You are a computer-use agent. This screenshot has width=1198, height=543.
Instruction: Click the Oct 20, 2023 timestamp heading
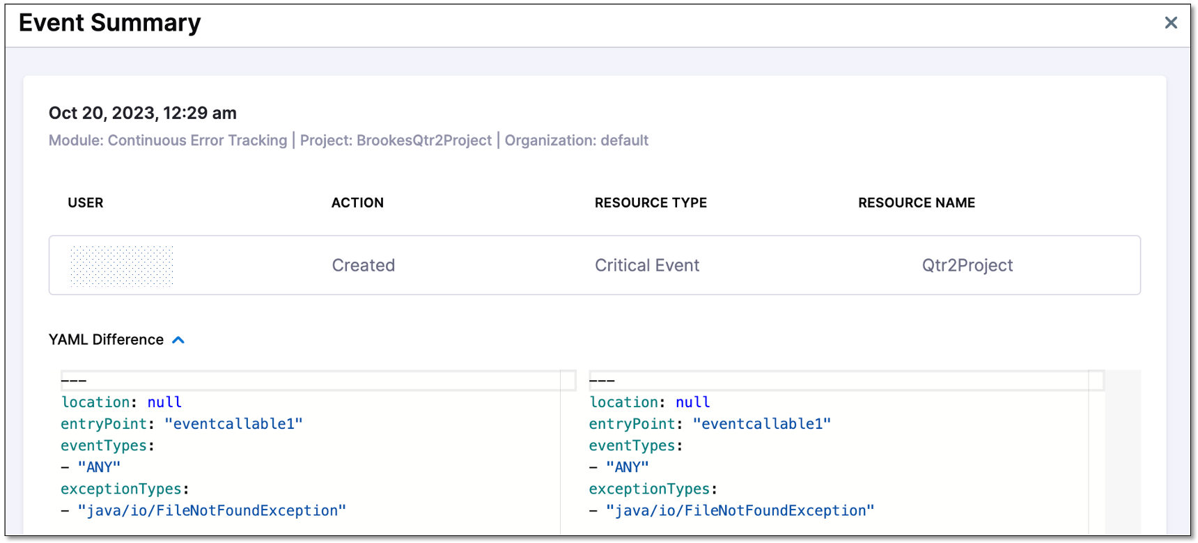click(x=143, y=113)
